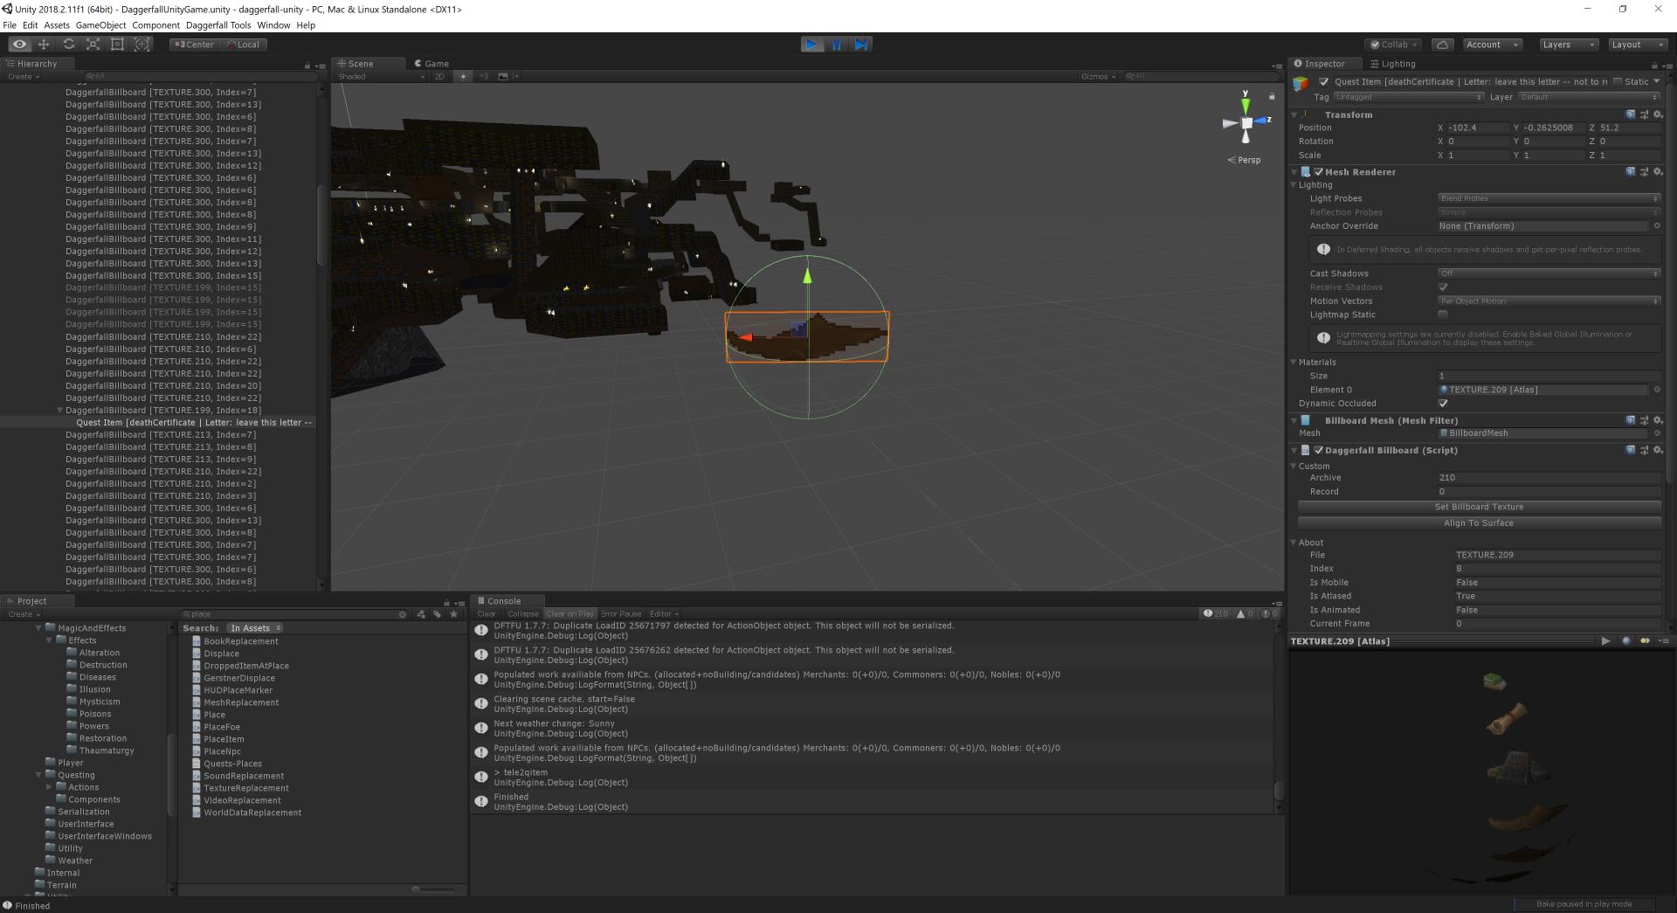This screenshot has height=913, width=1677.
Task: Clear the Project search field
Action: click(x=403, y=614)
